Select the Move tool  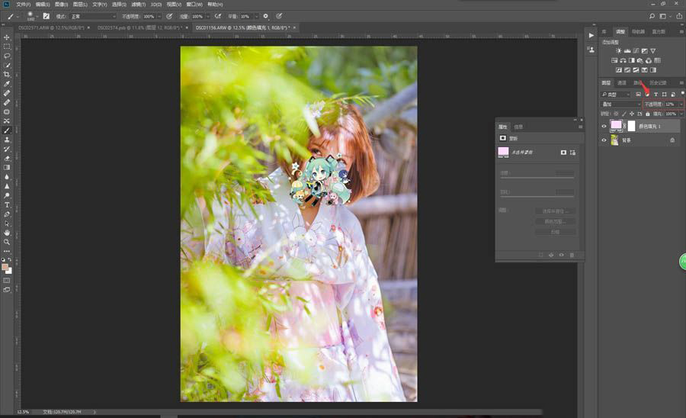point(7,37)
